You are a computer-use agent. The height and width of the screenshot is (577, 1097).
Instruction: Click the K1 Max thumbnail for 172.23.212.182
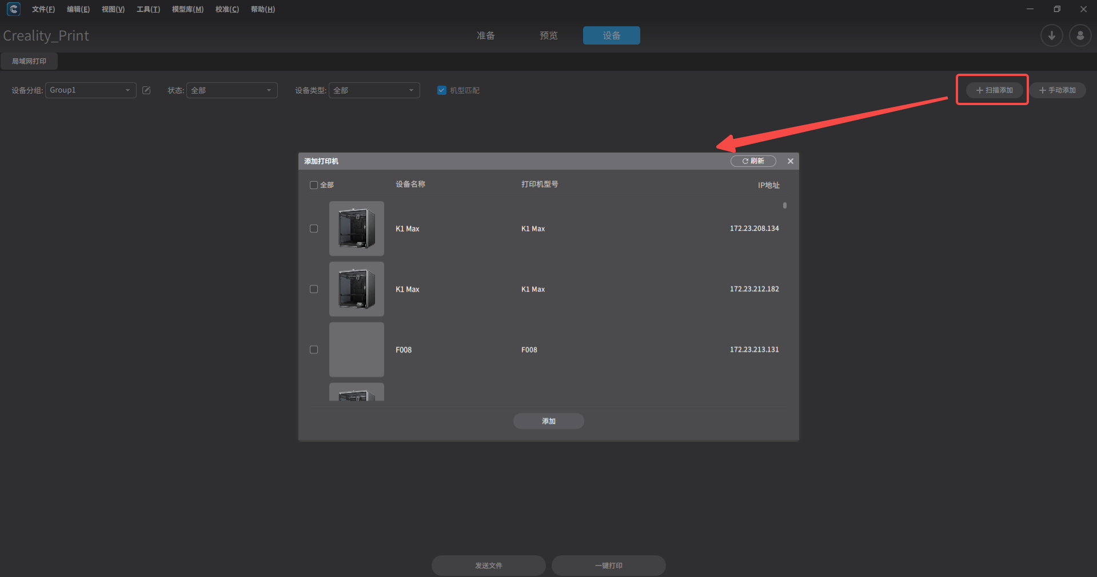pyautogui.click(x=357, y=289)
